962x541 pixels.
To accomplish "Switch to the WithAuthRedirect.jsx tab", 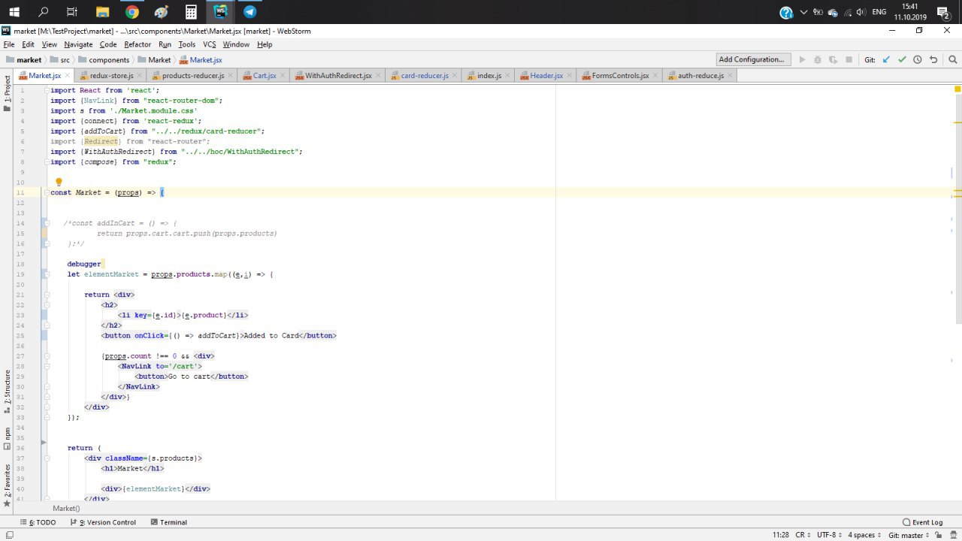I will coord(338,76).
